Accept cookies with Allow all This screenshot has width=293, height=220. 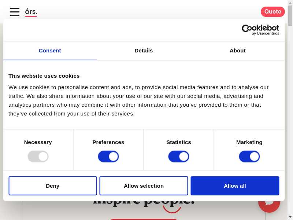[x=235, y=186]
